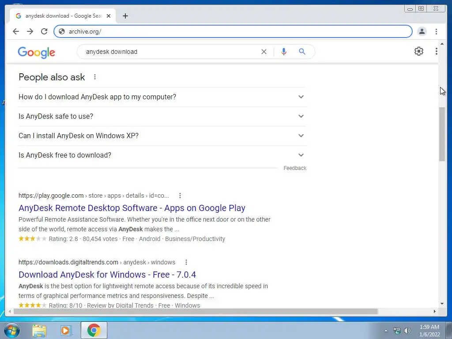
Task: Click the People also ask heading
Action: click(x=52, y=77)
